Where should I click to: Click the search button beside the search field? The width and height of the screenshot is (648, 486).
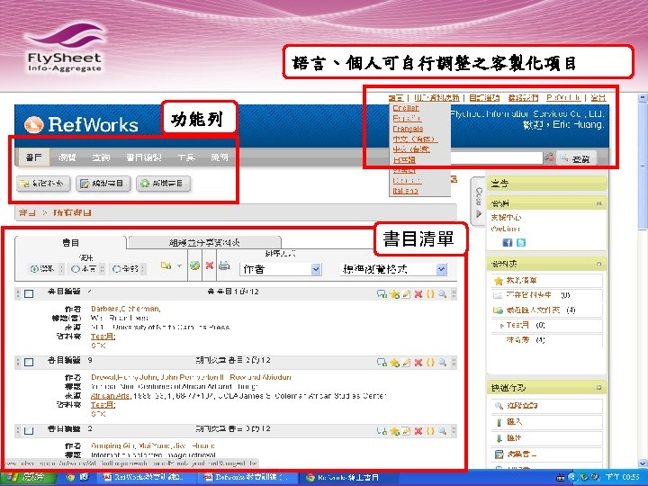577,157
